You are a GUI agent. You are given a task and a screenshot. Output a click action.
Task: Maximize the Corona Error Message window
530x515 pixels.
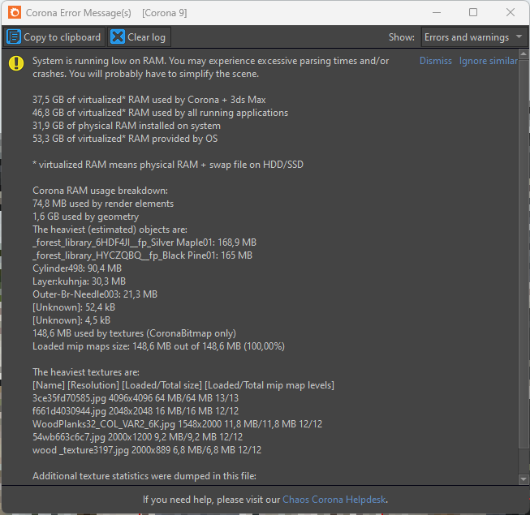point(473,12)
